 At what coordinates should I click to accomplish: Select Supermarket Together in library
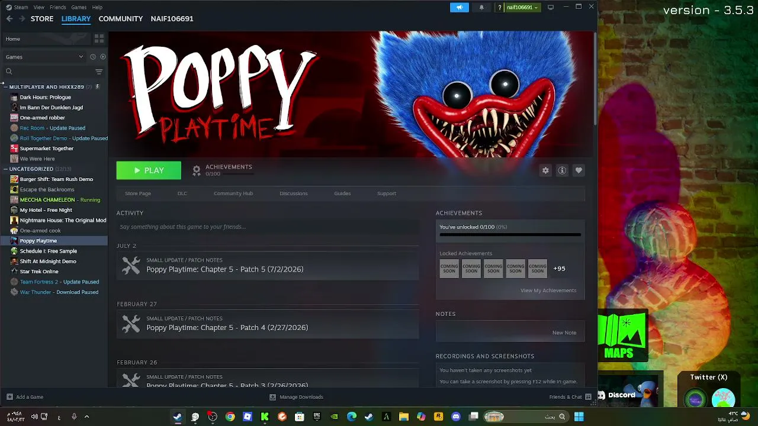pos(47,149)
